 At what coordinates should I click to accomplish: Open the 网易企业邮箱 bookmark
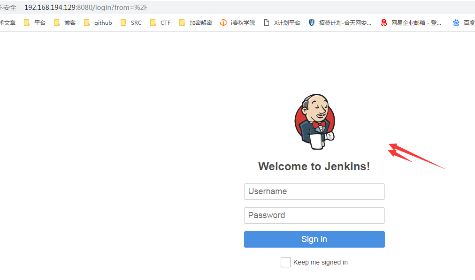411,23
